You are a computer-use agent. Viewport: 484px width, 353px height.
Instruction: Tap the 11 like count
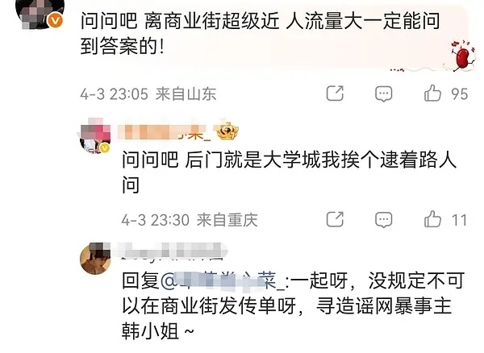coord(459,221)
